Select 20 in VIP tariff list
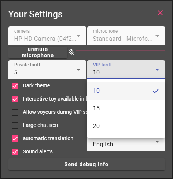 [126, 126]
